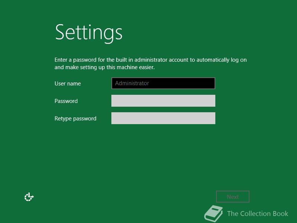Screen dimensions: 297x223
Task: Click the Next button
Action: pyautogui.click(x=233, y=197)
